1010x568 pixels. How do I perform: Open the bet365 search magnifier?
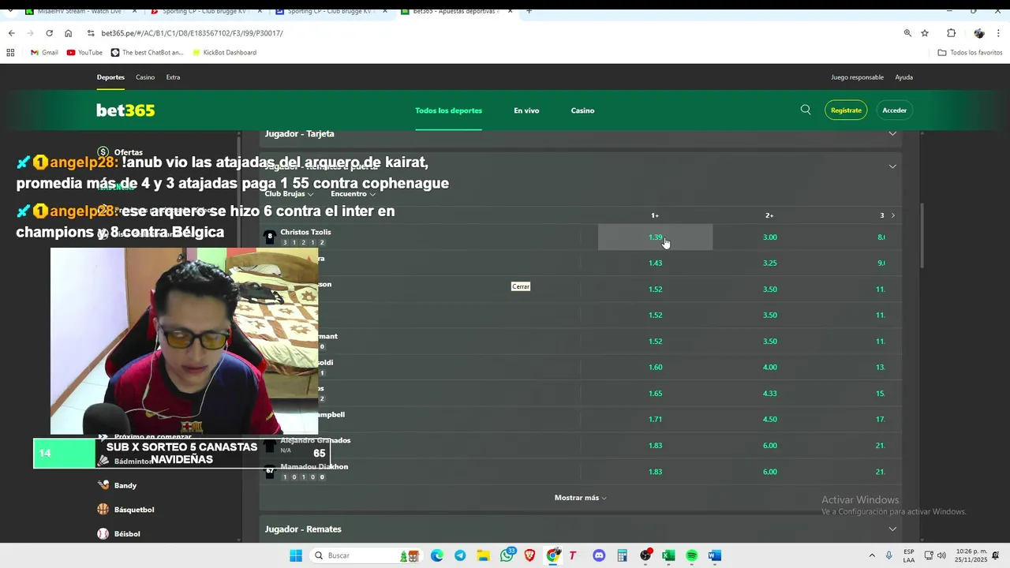pyautogui.click(x=806, y=110)
